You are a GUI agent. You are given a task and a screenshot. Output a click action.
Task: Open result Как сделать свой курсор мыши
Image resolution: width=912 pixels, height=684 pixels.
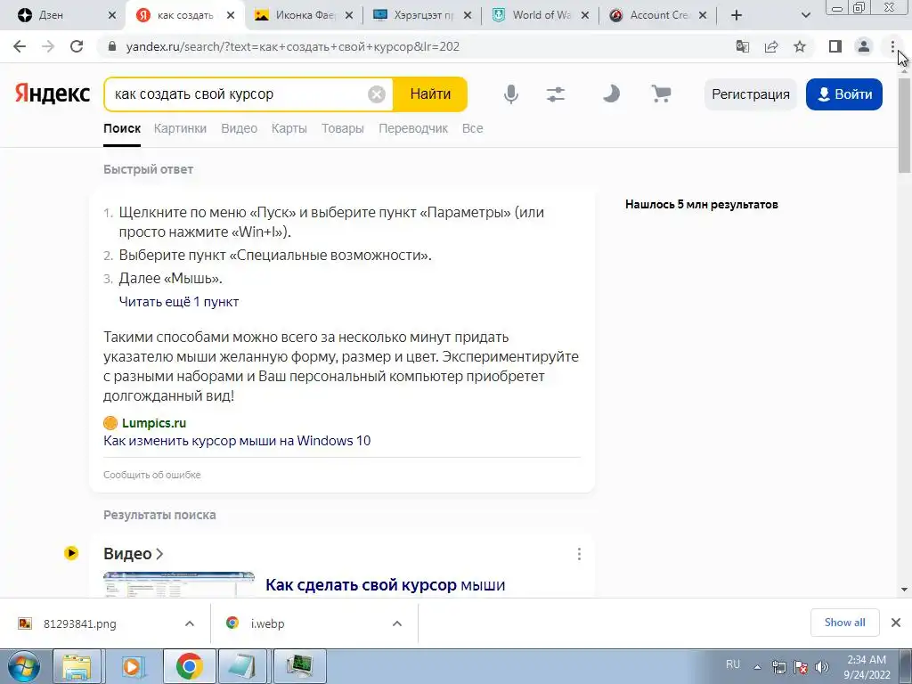click(385, 584)
